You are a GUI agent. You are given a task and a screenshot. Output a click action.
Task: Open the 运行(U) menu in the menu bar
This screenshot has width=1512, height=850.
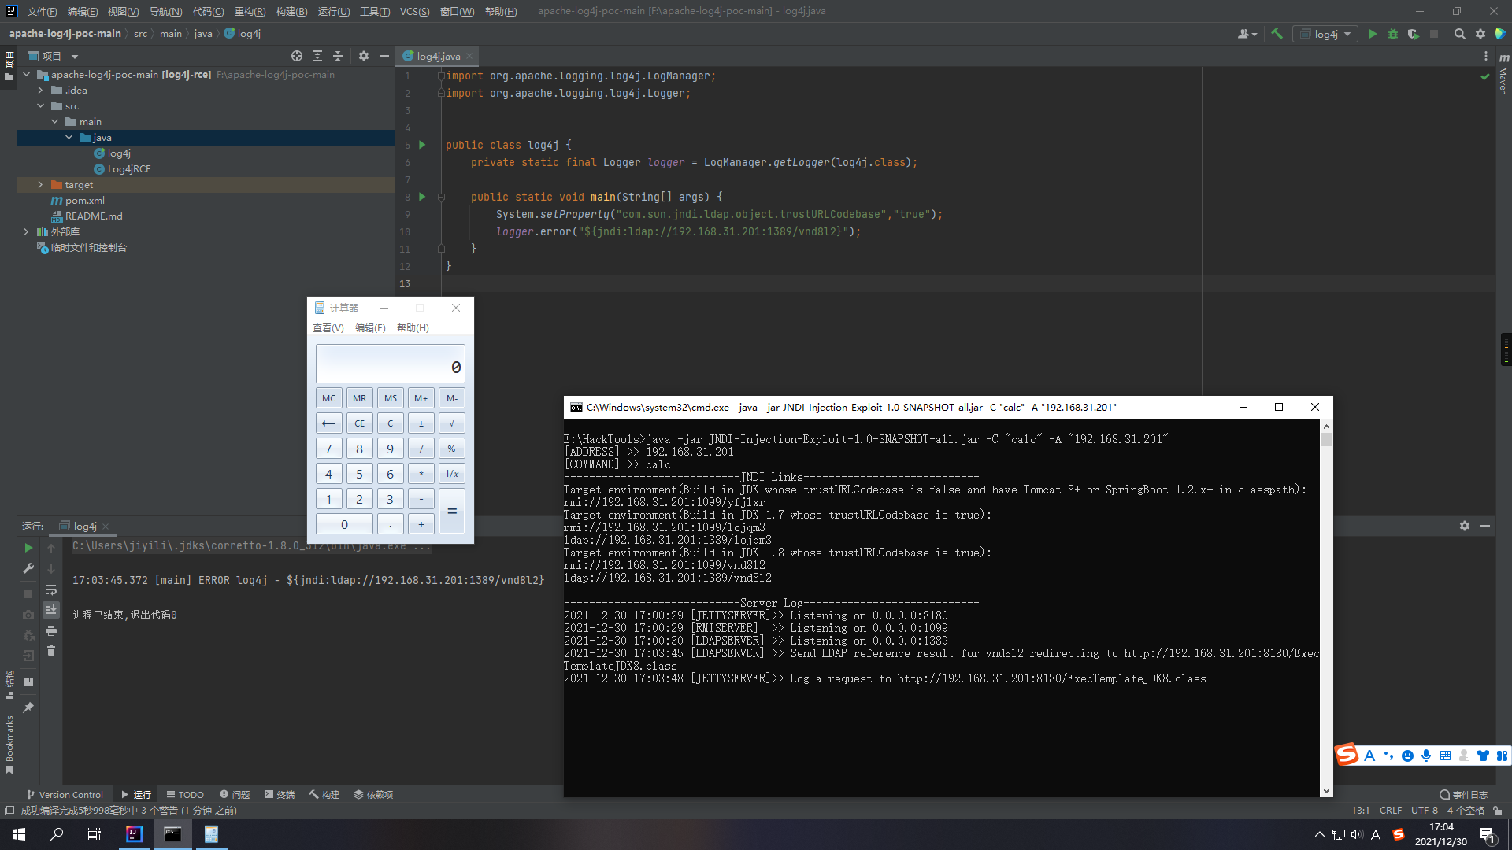pos(333,11)
